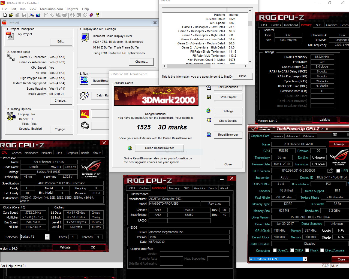Click the Details list scroll-down arrow
This screenshot has height=279, width=349.
[x=250, y=62]
